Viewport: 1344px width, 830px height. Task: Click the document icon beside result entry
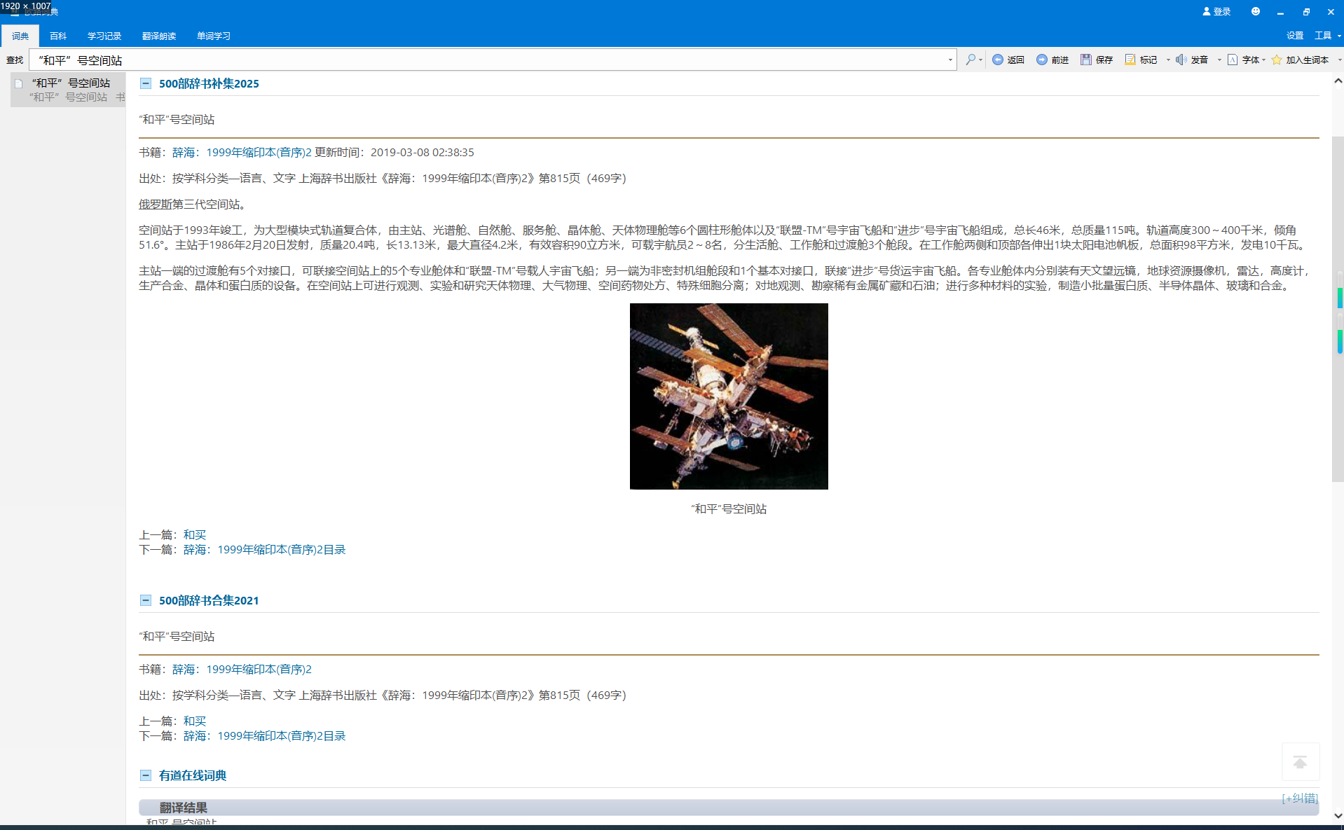(19, 83)
